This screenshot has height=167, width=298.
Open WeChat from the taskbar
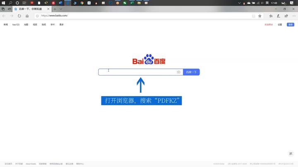point(125,3)
